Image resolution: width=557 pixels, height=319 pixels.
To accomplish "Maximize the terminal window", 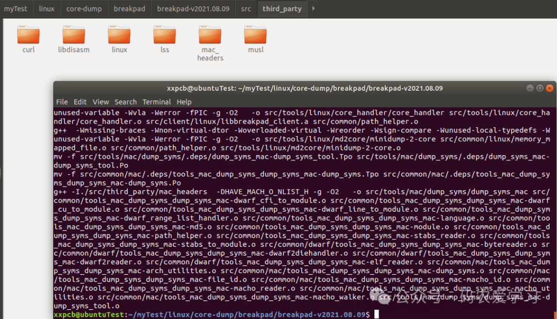I will 539,88.
